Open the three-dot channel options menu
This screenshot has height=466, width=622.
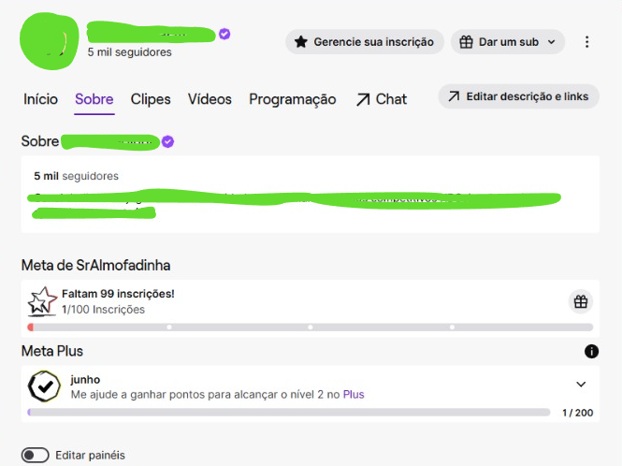click(586, 42)
